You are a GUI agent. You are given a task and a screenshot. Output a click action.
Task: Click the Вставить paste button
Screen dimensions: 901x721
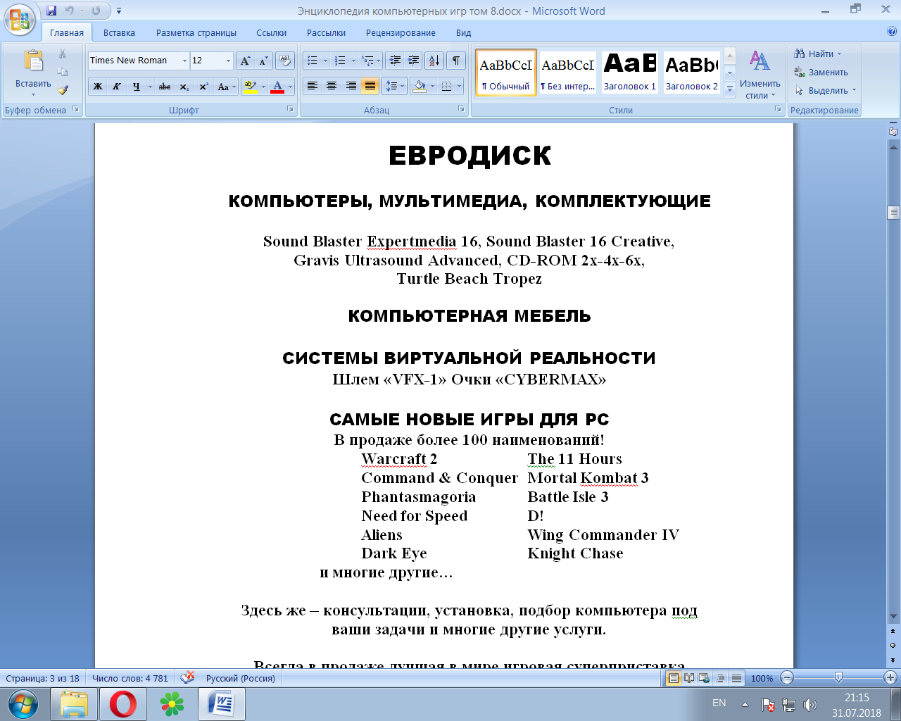pos(33,73)
